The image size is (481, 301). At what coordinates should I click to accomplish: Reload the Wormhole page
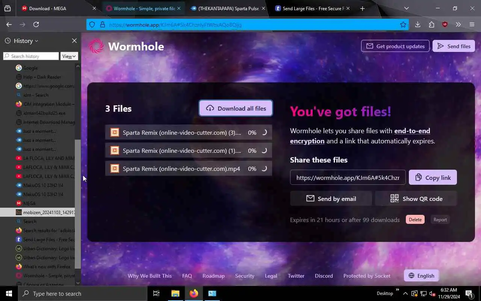(36, 24)
